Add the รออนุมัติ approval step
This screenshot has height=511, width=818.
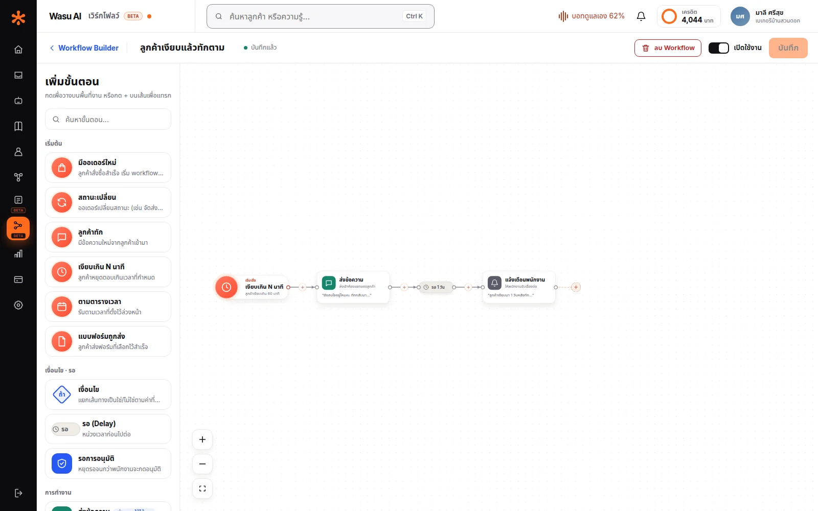108,464
